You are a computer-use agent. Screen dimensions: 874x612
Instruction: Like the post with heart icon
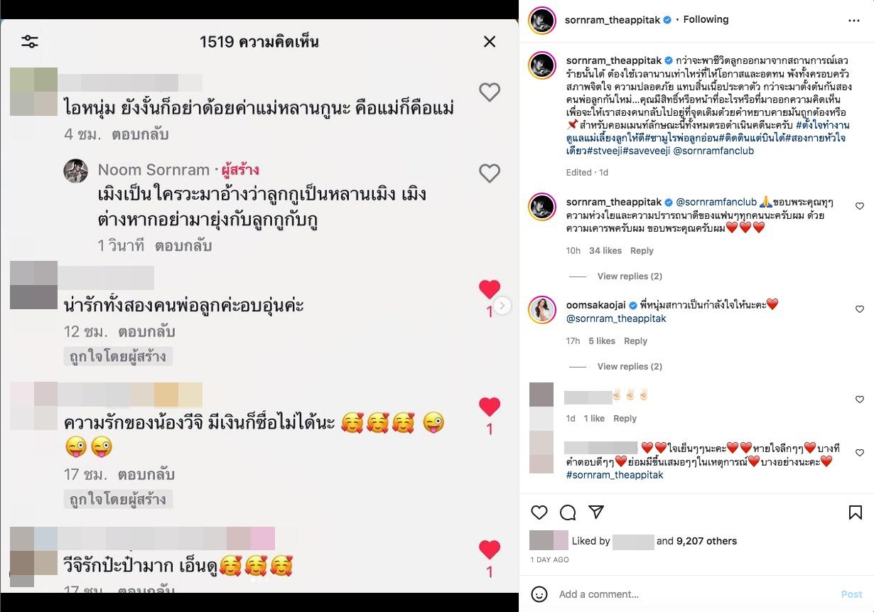(539, 512)
